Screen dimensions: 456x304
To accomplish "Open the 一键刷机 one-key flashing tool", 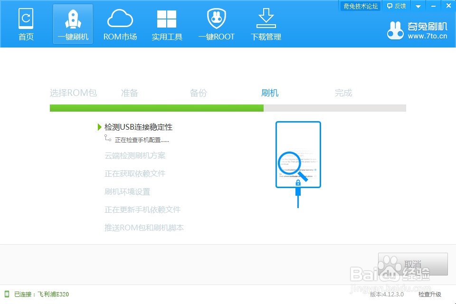I will (x=73, y=24).
